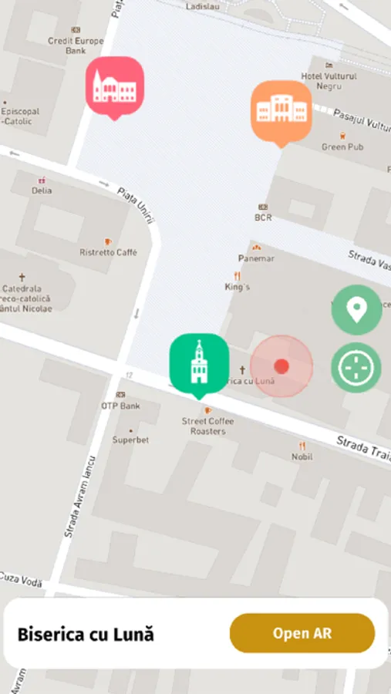
Task: Select the Hotel Vulturul Negru label
Action: point(329,81)
